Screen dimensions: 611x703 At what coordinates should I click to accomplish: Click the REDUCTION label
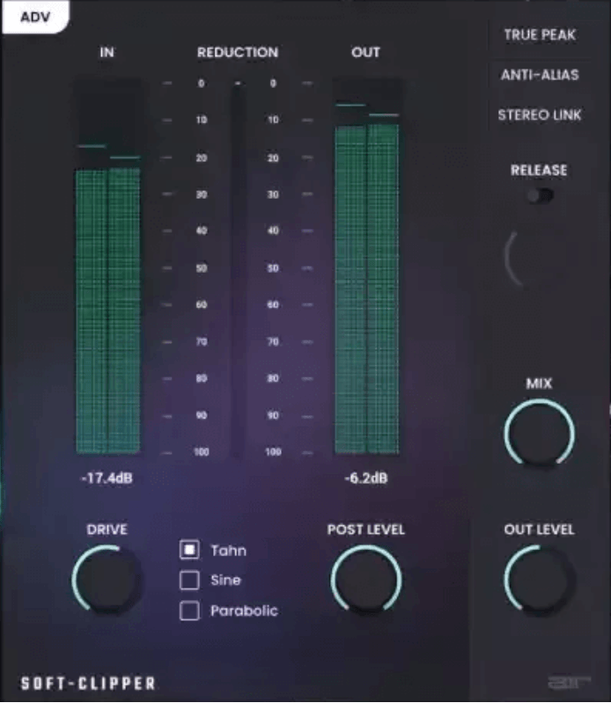pyautogui.click(x=238, y=53)
